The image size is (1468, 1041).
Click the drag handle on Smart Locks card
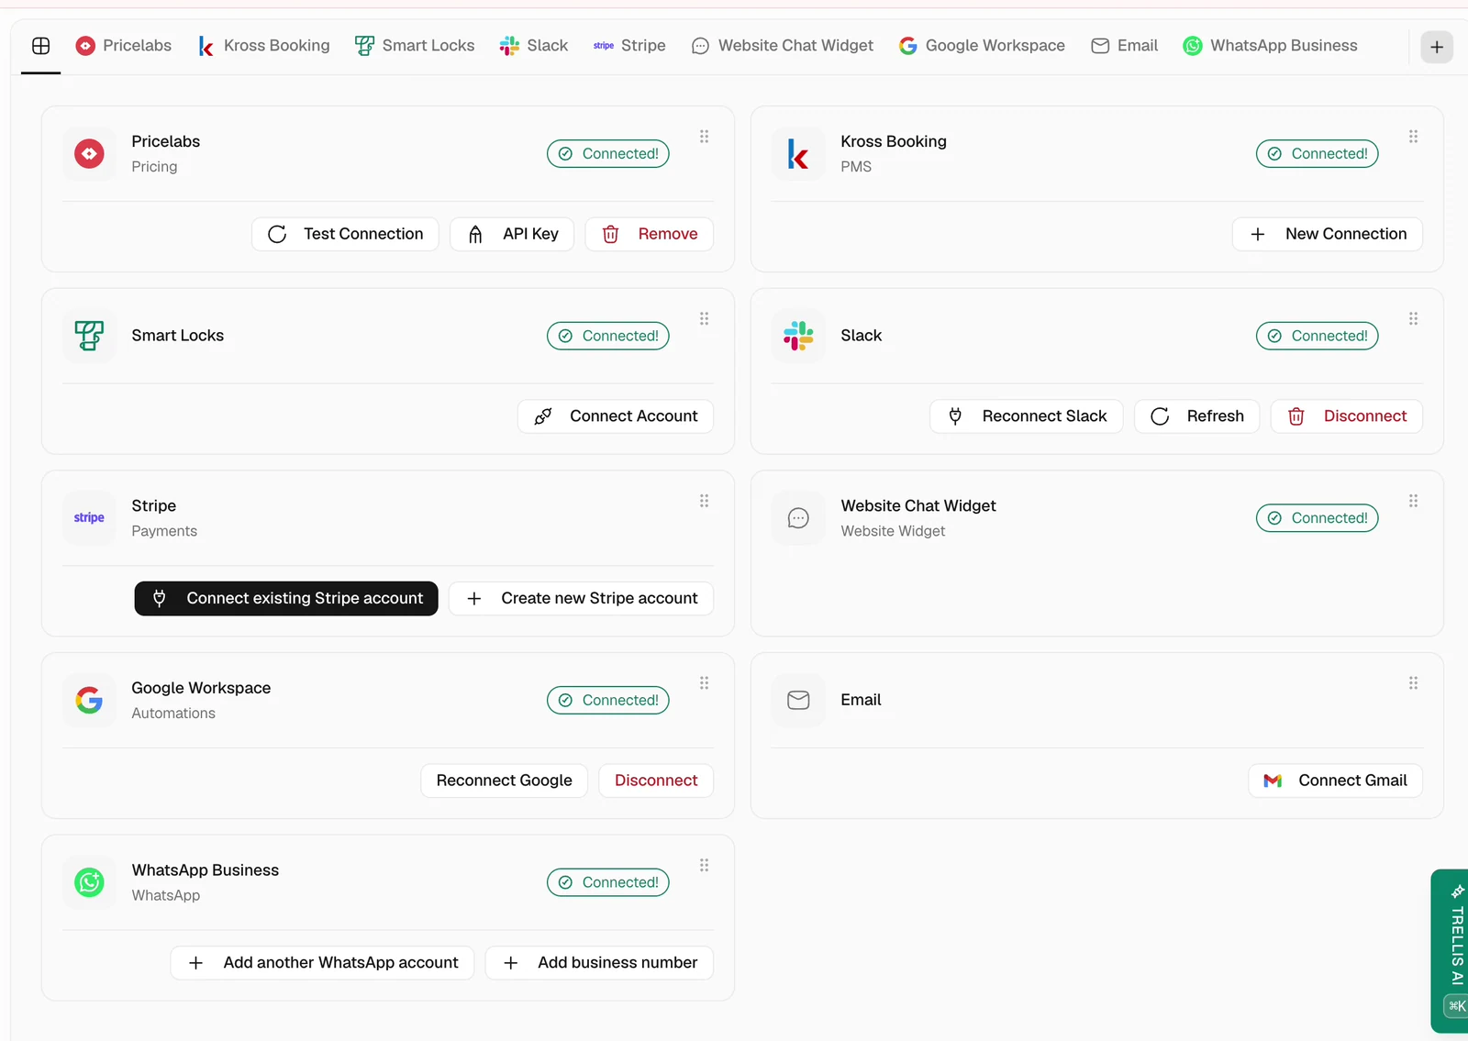[x=704, y=319]
